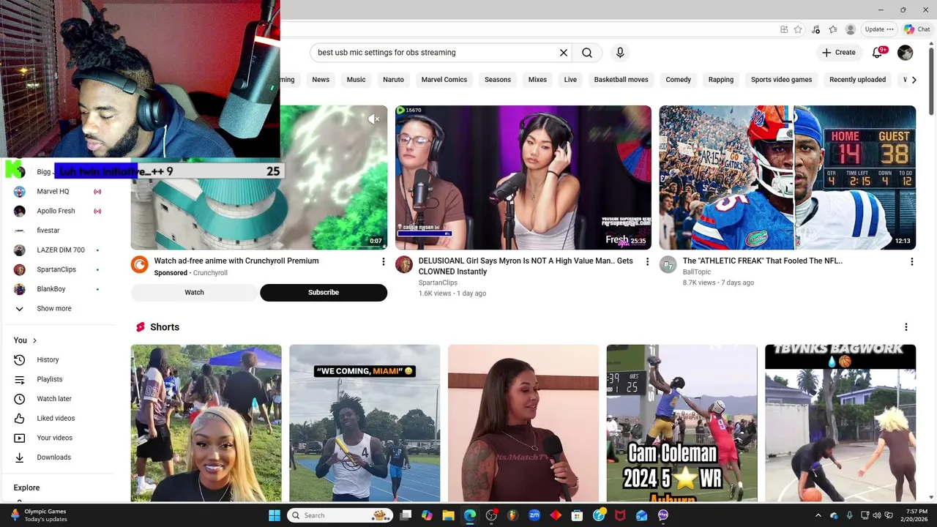Open the Edge profile icon

pos(850,29)
